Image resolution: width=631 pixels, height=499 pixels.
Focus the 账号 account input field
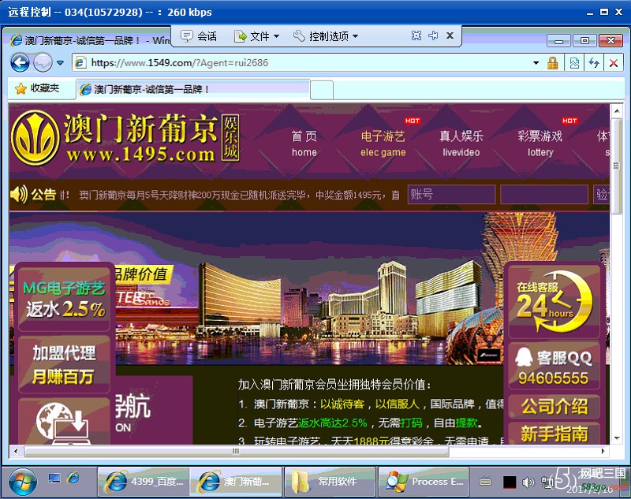point(451,195)
